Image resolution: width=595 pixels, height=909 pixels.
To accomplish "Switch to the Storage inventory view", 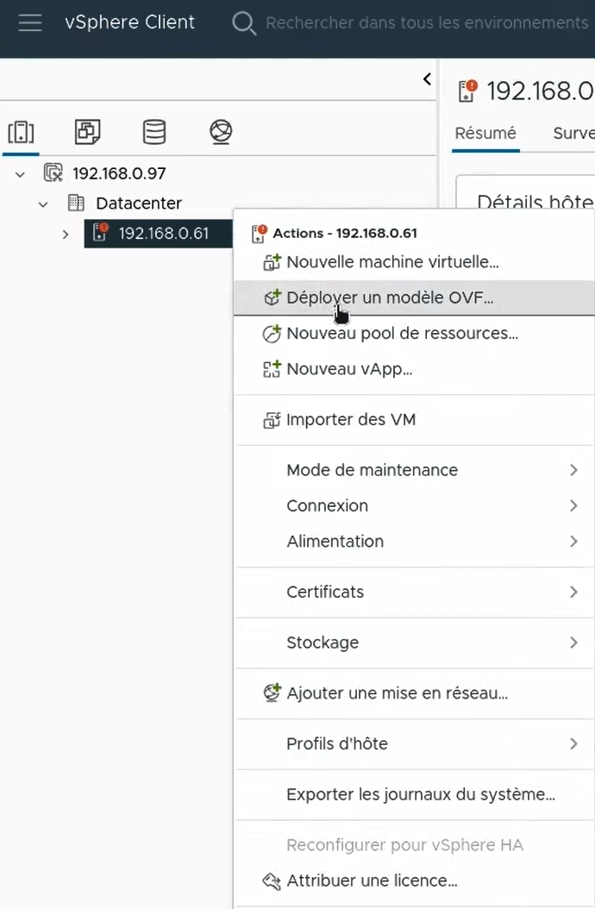I will pyautogui.click(x=153, y=132).
